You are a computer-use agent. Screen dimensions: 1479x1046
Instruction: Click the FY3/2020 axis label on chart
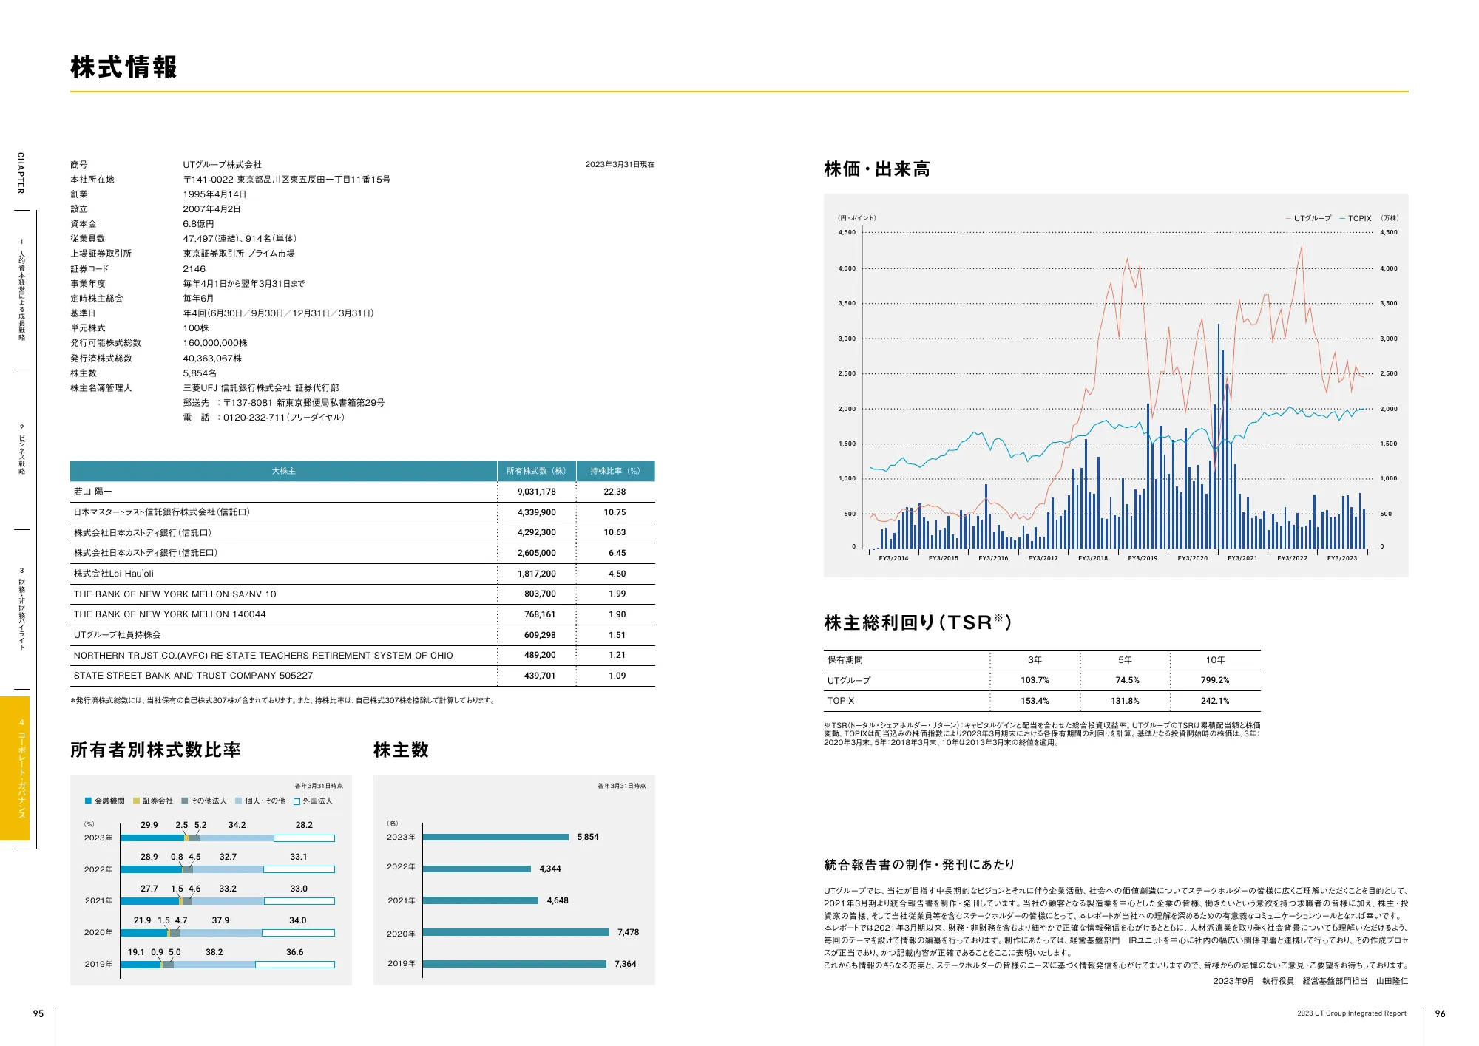pos(1192,558)
